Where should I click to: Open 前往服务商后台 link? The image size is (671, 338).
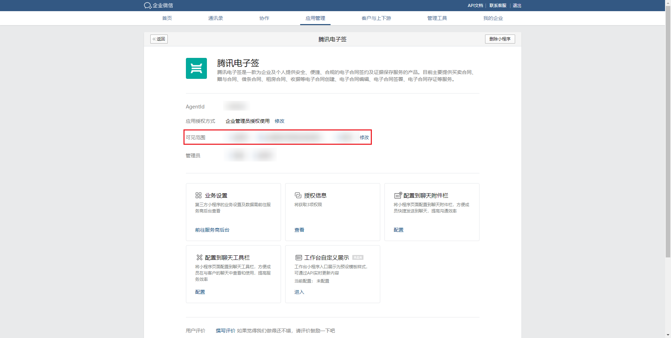[212, 230]
